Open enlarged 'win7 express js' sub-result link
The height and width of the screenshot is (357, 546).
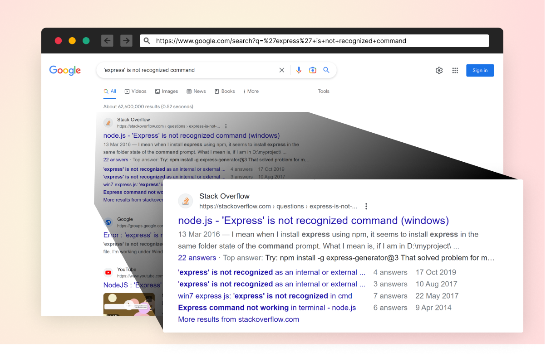[265, 296]
